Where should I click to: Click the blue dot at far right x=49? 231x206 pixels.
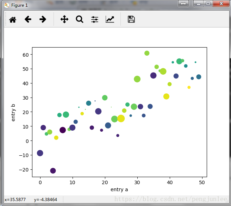tap(199, 77)
